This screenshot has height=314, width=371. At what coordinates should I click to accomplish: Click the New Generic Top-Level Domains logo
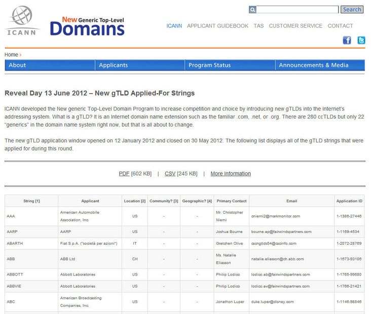coord(87,26)
